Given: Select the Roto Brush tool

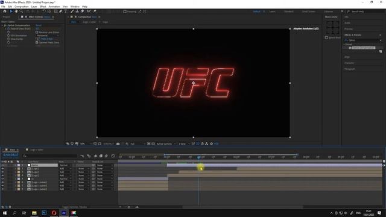Looking at the screenshot, I should click(89, 11).
